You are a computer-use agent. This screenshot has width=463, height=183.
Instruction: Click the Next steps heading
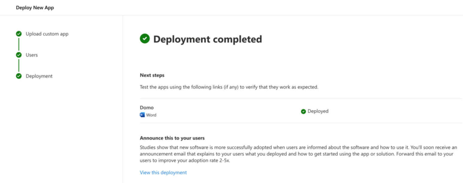152,75
